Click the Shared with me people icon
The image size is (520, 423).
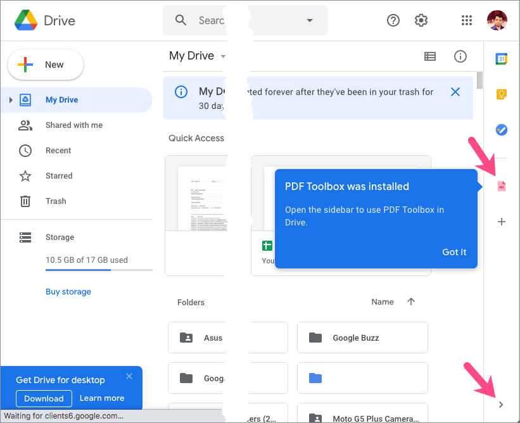(x=25, y=125)
